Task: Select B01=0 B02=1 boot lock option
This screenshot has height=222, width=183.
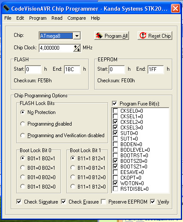Action: pos(23,168)
